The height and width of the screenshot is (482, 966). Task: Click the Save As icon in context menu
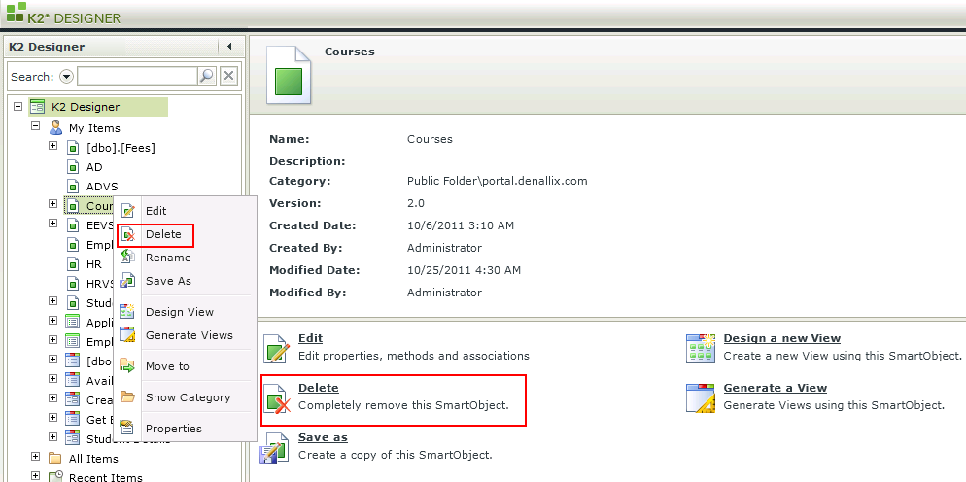pos(127,281)
